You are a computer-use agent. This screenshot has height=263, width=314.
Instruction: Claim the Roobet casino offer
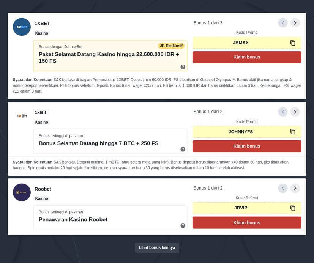(x=246, y=223)
